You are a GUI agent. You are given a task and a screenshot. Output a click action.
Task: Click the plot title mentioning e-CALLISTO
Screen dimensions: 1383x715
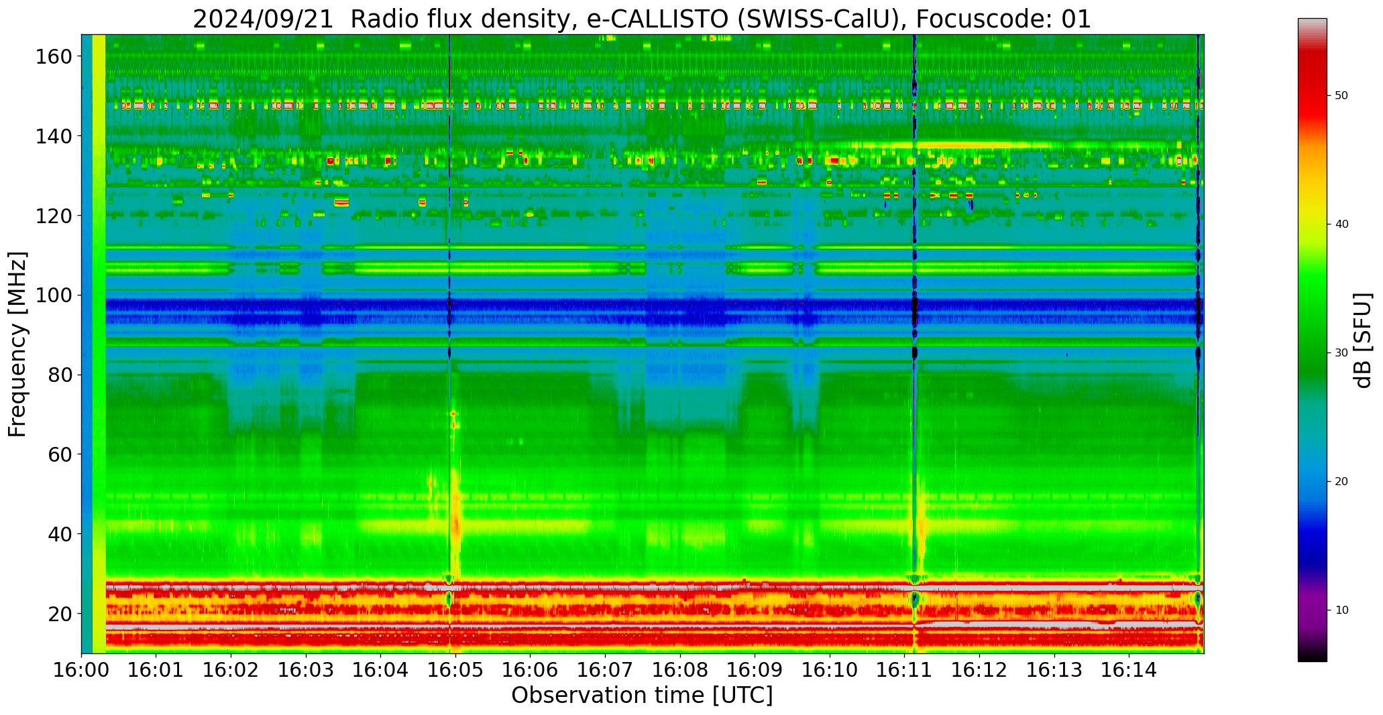pyautogui.click(x=642, y=19)
